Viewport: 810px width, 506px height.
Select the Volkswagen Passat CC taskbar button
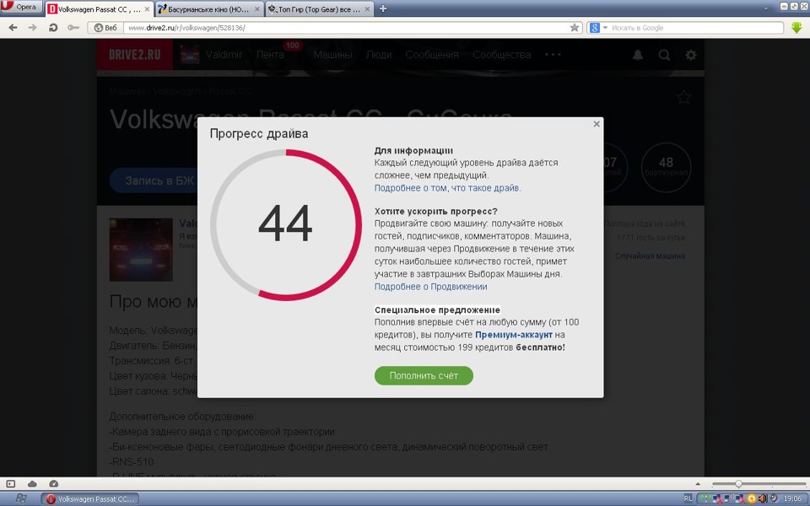tap(90, 498)
